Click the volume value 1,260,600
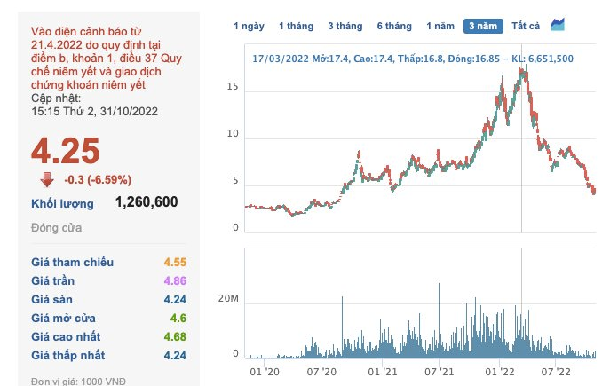Viewport: 610px width, 386px height. tap(147, 202)
